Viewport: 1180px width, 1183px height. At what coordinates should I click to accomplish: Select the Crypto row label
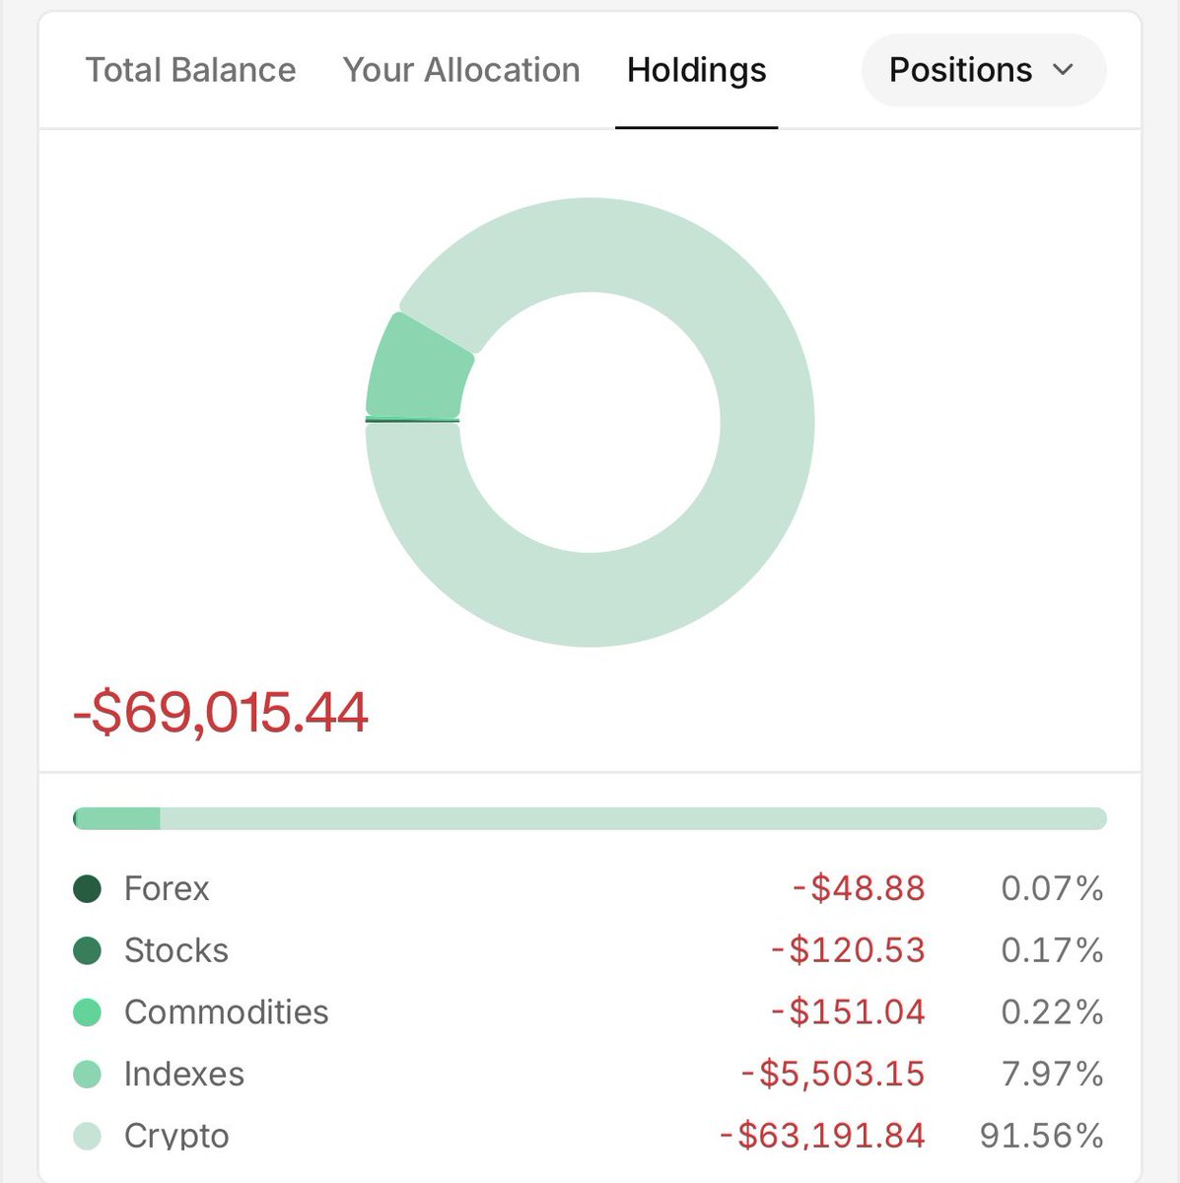pyautogui.click(x=176, y=1136)
